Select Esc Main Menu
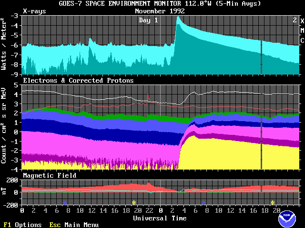 [x=74, y=225]
